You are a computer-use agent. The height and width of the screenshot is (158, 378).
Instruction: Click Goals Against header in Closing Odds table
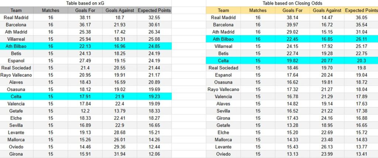[327, 10]
